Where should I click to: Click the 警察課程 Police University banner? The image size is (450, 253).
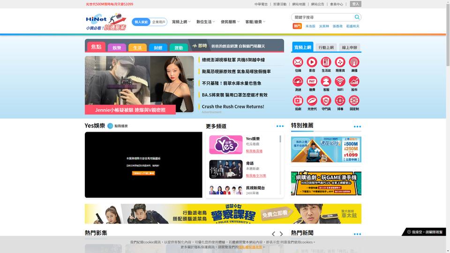(223, 214)
